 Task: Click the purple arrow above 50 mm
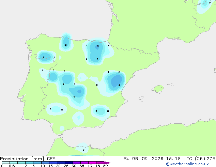pos(108,163)
